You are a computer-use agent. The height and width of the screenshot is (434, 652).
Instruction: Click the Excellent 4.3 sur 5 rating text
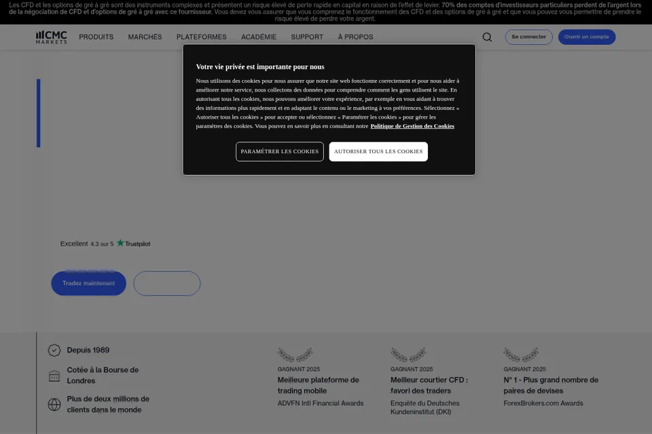pyautogui.click(x=86, y=244)
